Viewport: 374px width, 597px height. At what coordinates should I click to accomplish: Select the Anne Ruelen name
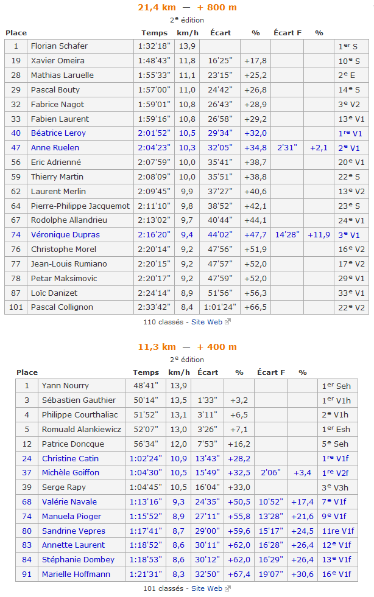(55, 148)
